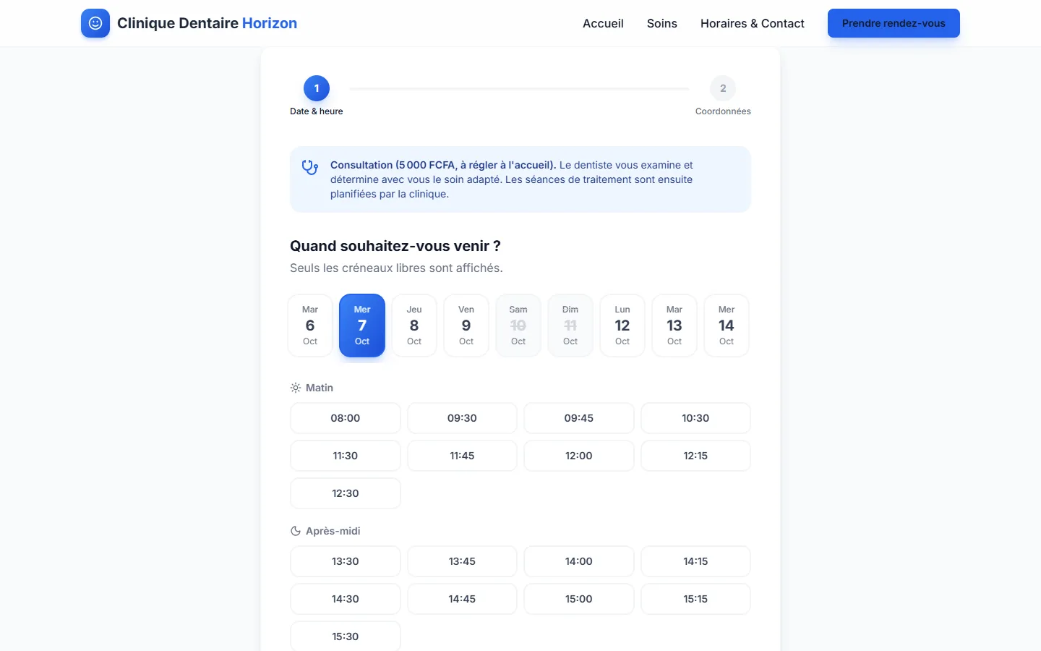Click the sun icon beside Matin

point(296,388)
